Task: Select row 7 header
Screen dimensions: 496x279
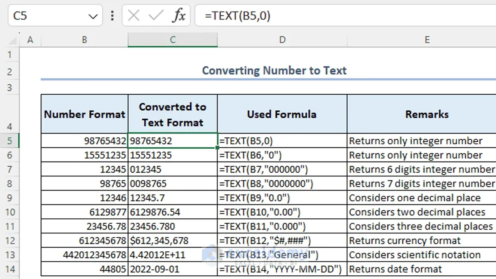Action: point(10,169)
